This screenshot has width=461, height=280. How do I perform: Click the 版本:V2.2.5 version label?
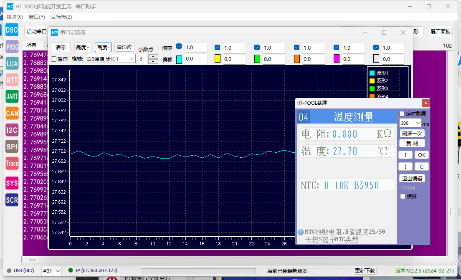[x=425, y=270]
